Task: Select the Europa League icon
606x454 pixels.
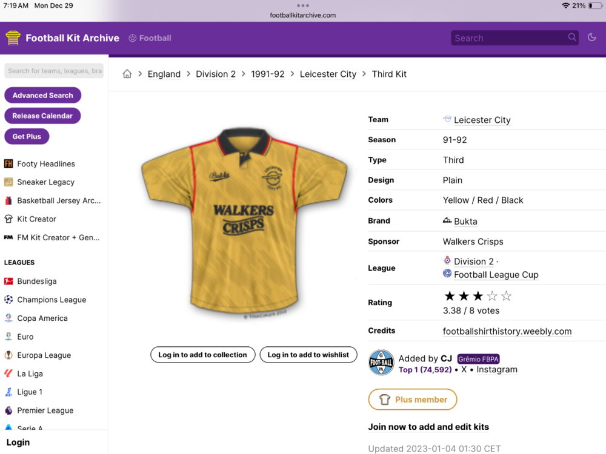Action: click(x=8, y=355)
